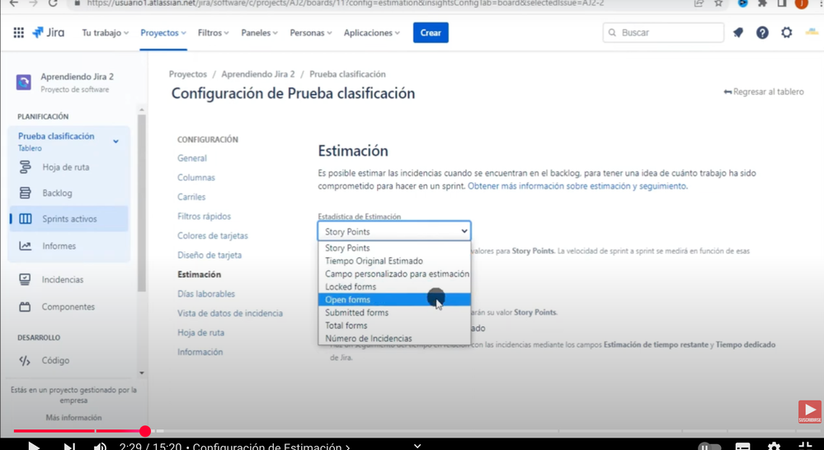
Task: Open Vista de datos de incidencia
Action: point(229,313)
